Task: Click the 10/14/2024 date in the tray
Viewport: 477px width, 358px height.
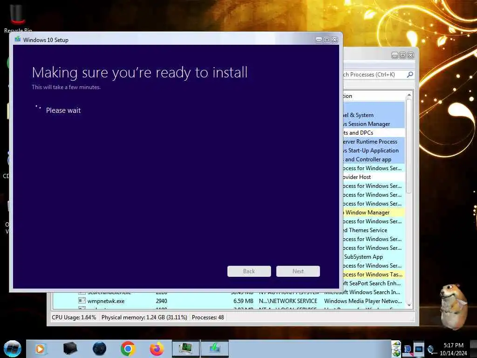Action: tap(453, 353)
